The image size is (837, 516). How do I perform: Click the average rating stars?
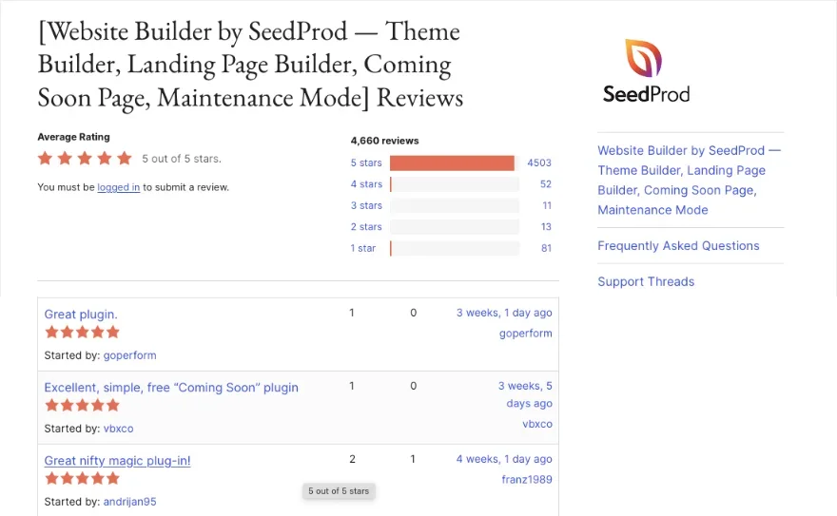point(85,159)
